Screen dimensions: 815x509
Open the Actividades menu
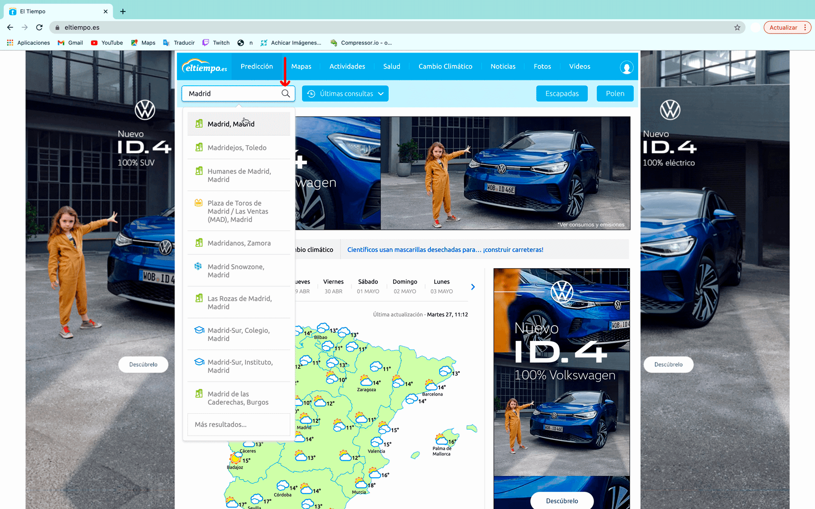[x=347, y=67]
